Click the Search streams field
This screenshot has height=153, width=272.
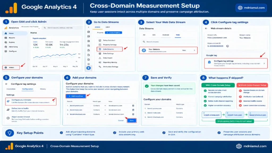pos(168,42)
